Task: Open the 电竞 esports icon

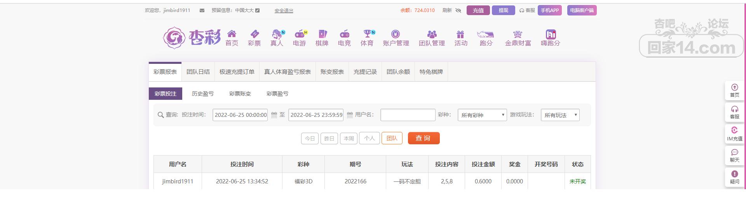Action: pyautogui.click(x=344, y=34)
